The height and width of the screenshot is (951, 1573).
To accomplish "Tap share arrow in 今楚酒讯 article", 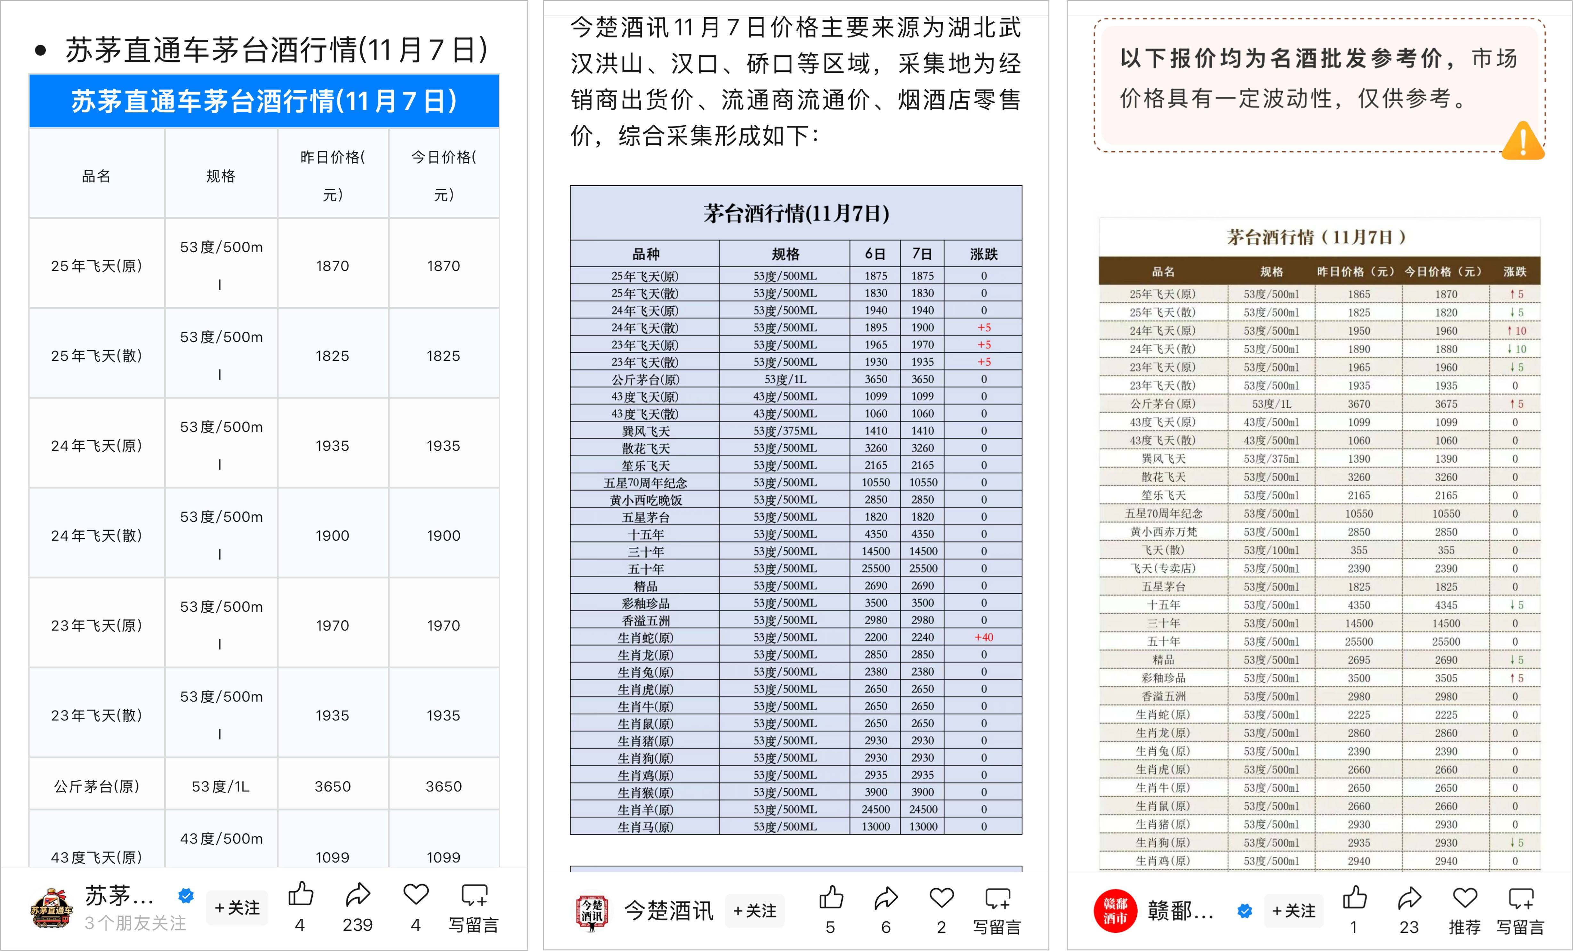I will [886, 898].
